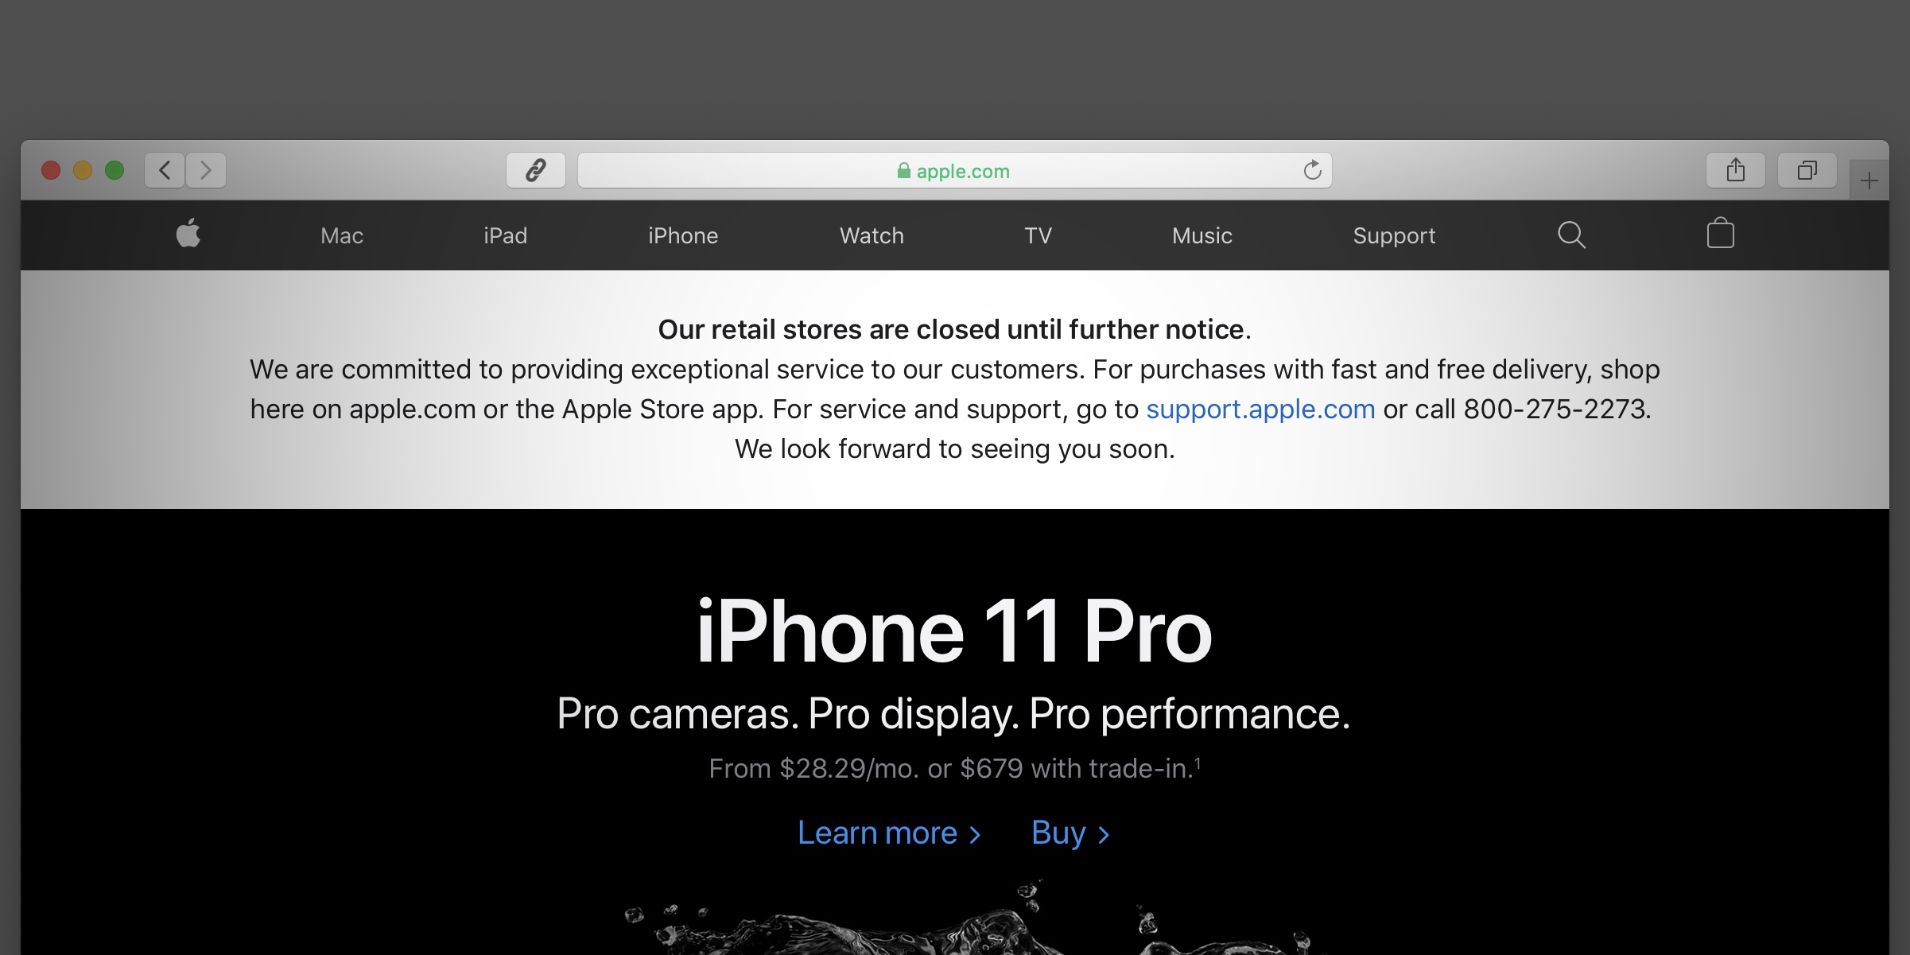The height and width of the screenshot is (955, 1910).
Task: Click the Apple logo in navigation
Action: click(188, 234)
